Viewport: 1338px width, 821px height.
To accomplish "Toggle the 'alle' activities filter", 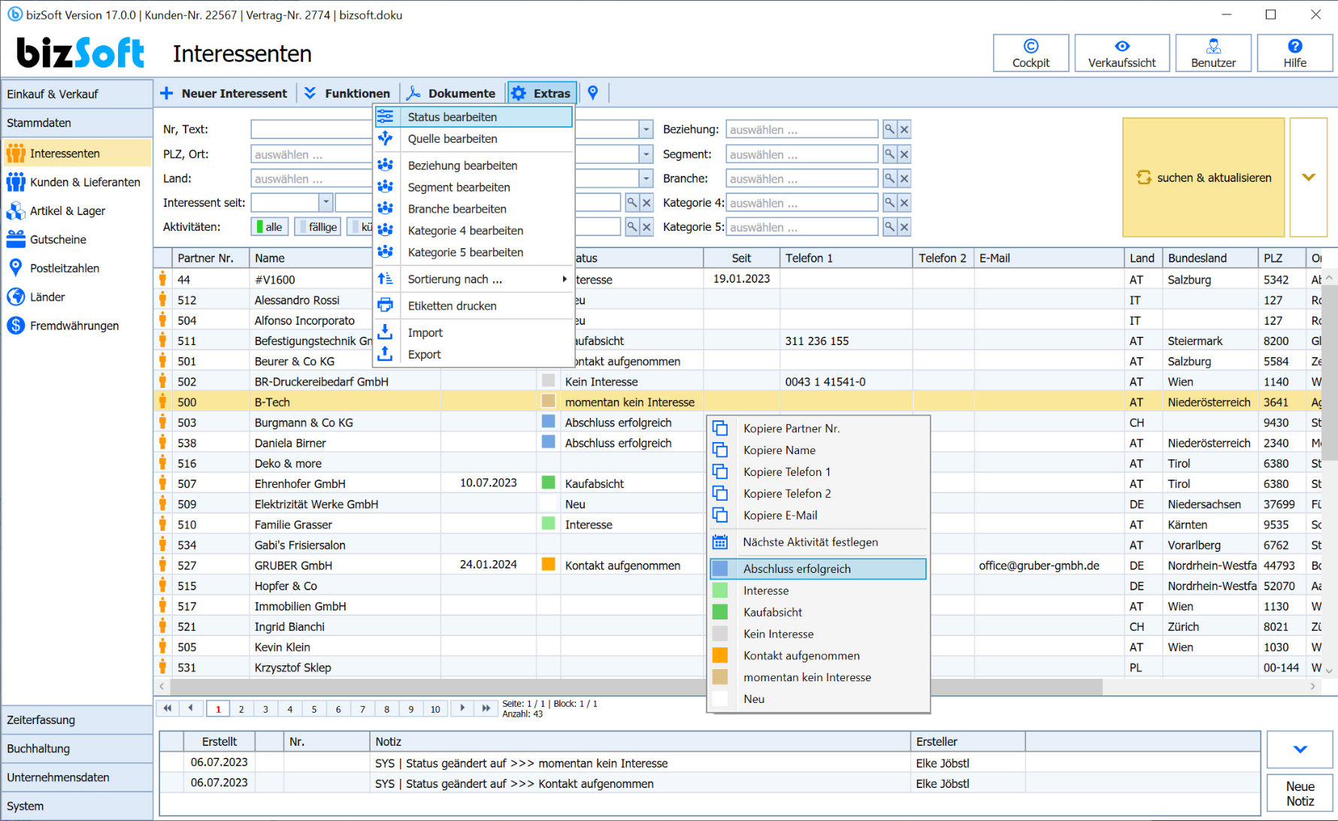I will tap(269, 226).
